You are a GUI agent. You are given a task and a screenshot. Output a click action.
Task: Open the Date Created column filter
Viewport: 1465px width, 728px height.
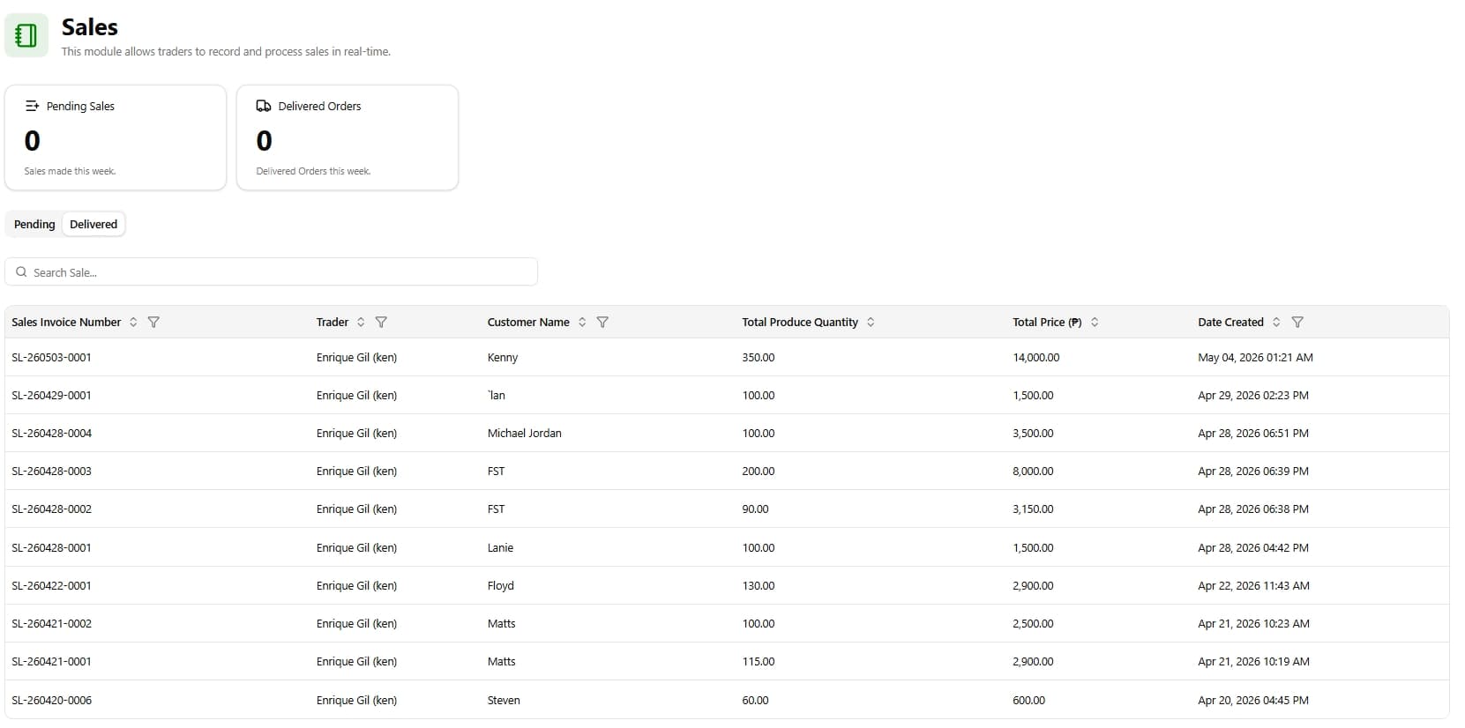(1297, 322)
